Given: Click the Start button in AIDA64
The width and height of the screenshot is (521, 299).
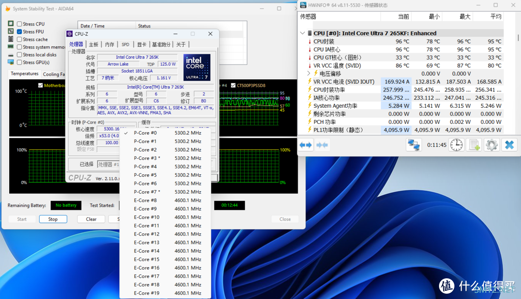Looking at the screenshot, I should tap(22, 219).
